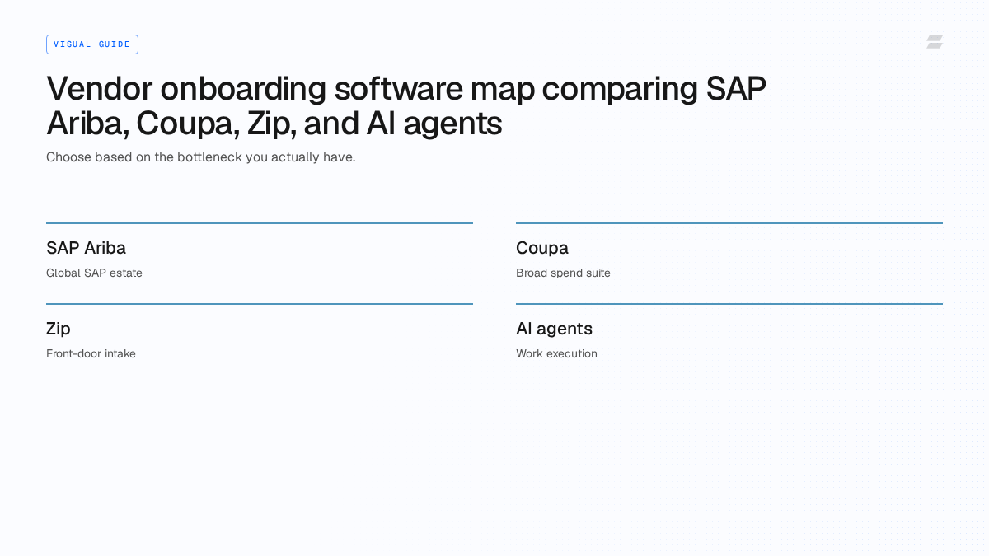
Task: Click the divider line above SAP Ariba
Action: pos(260,223)
